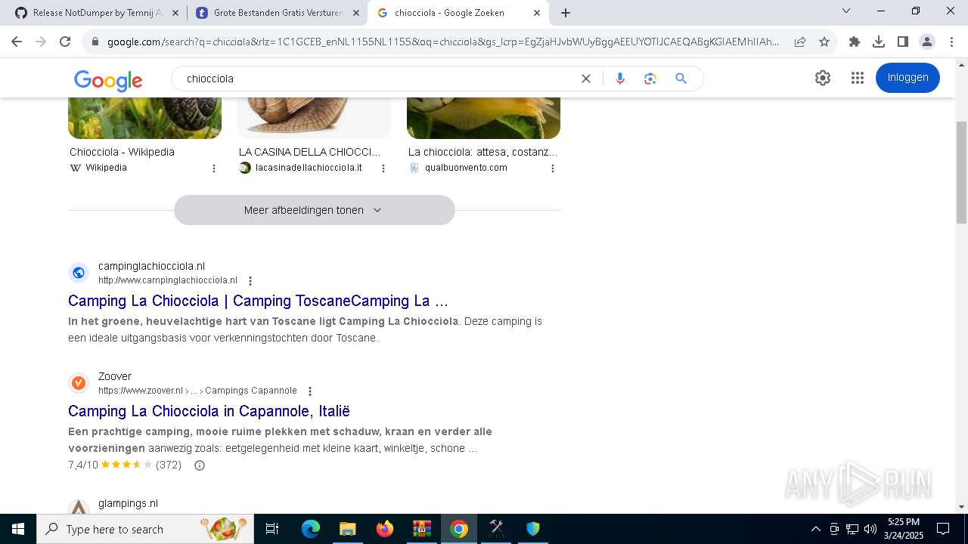Submit search with the magnifier icon
968x544 pixels.
(x=681, y=79)
